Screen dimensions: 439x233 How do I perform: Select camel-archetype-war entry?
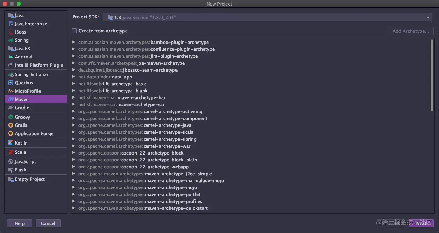(135, 146)
